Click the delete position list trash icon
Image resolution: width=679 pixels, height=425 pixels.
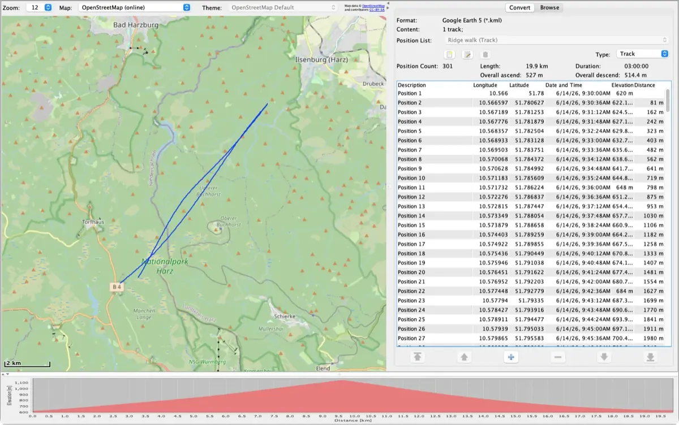[485, 54]
